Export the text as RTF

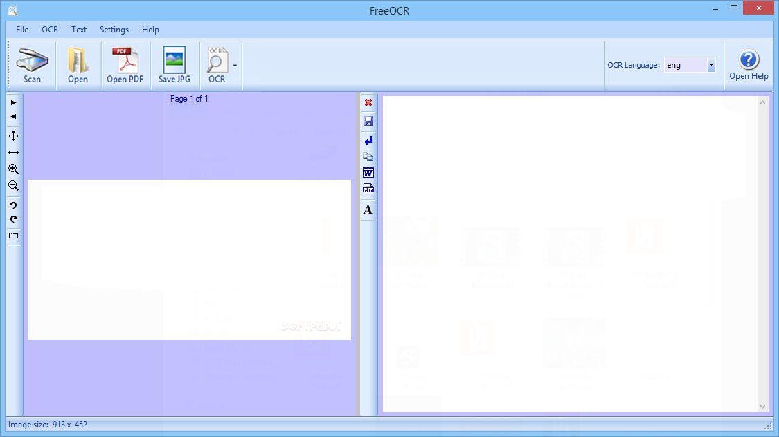[x=368, y=189]
